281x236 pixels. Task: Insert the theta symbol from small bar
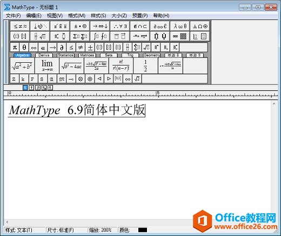[24, 48]
